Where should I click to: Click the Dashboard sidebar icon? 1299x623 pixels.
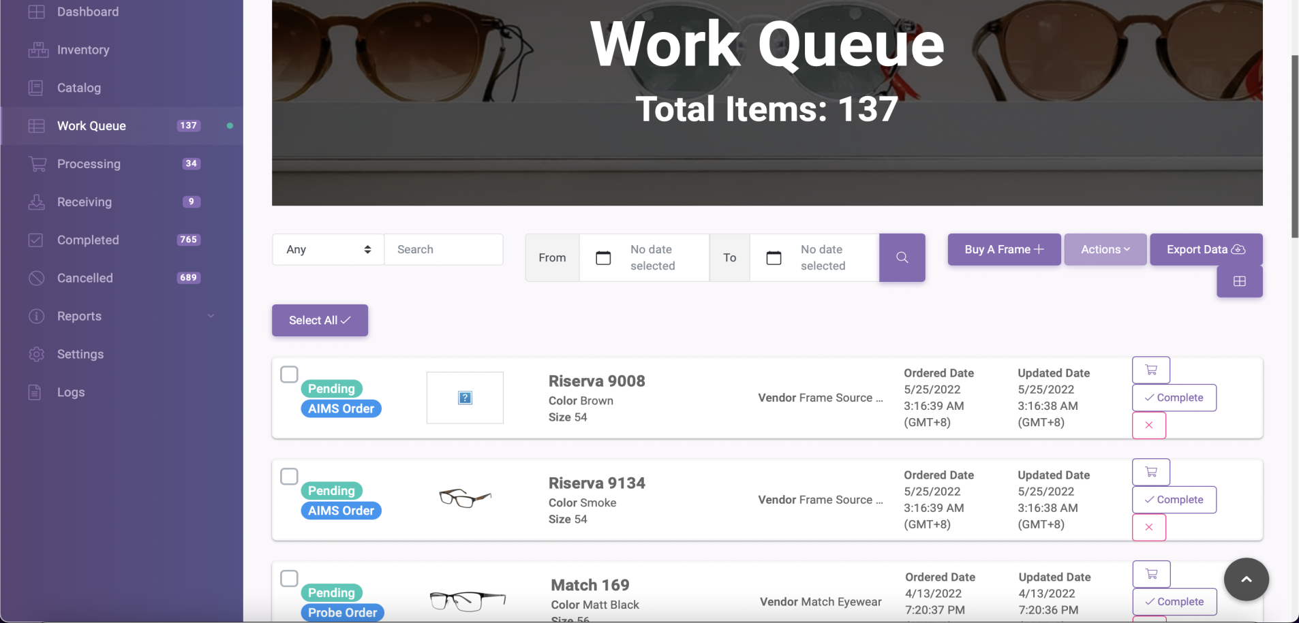pos(37,12)
